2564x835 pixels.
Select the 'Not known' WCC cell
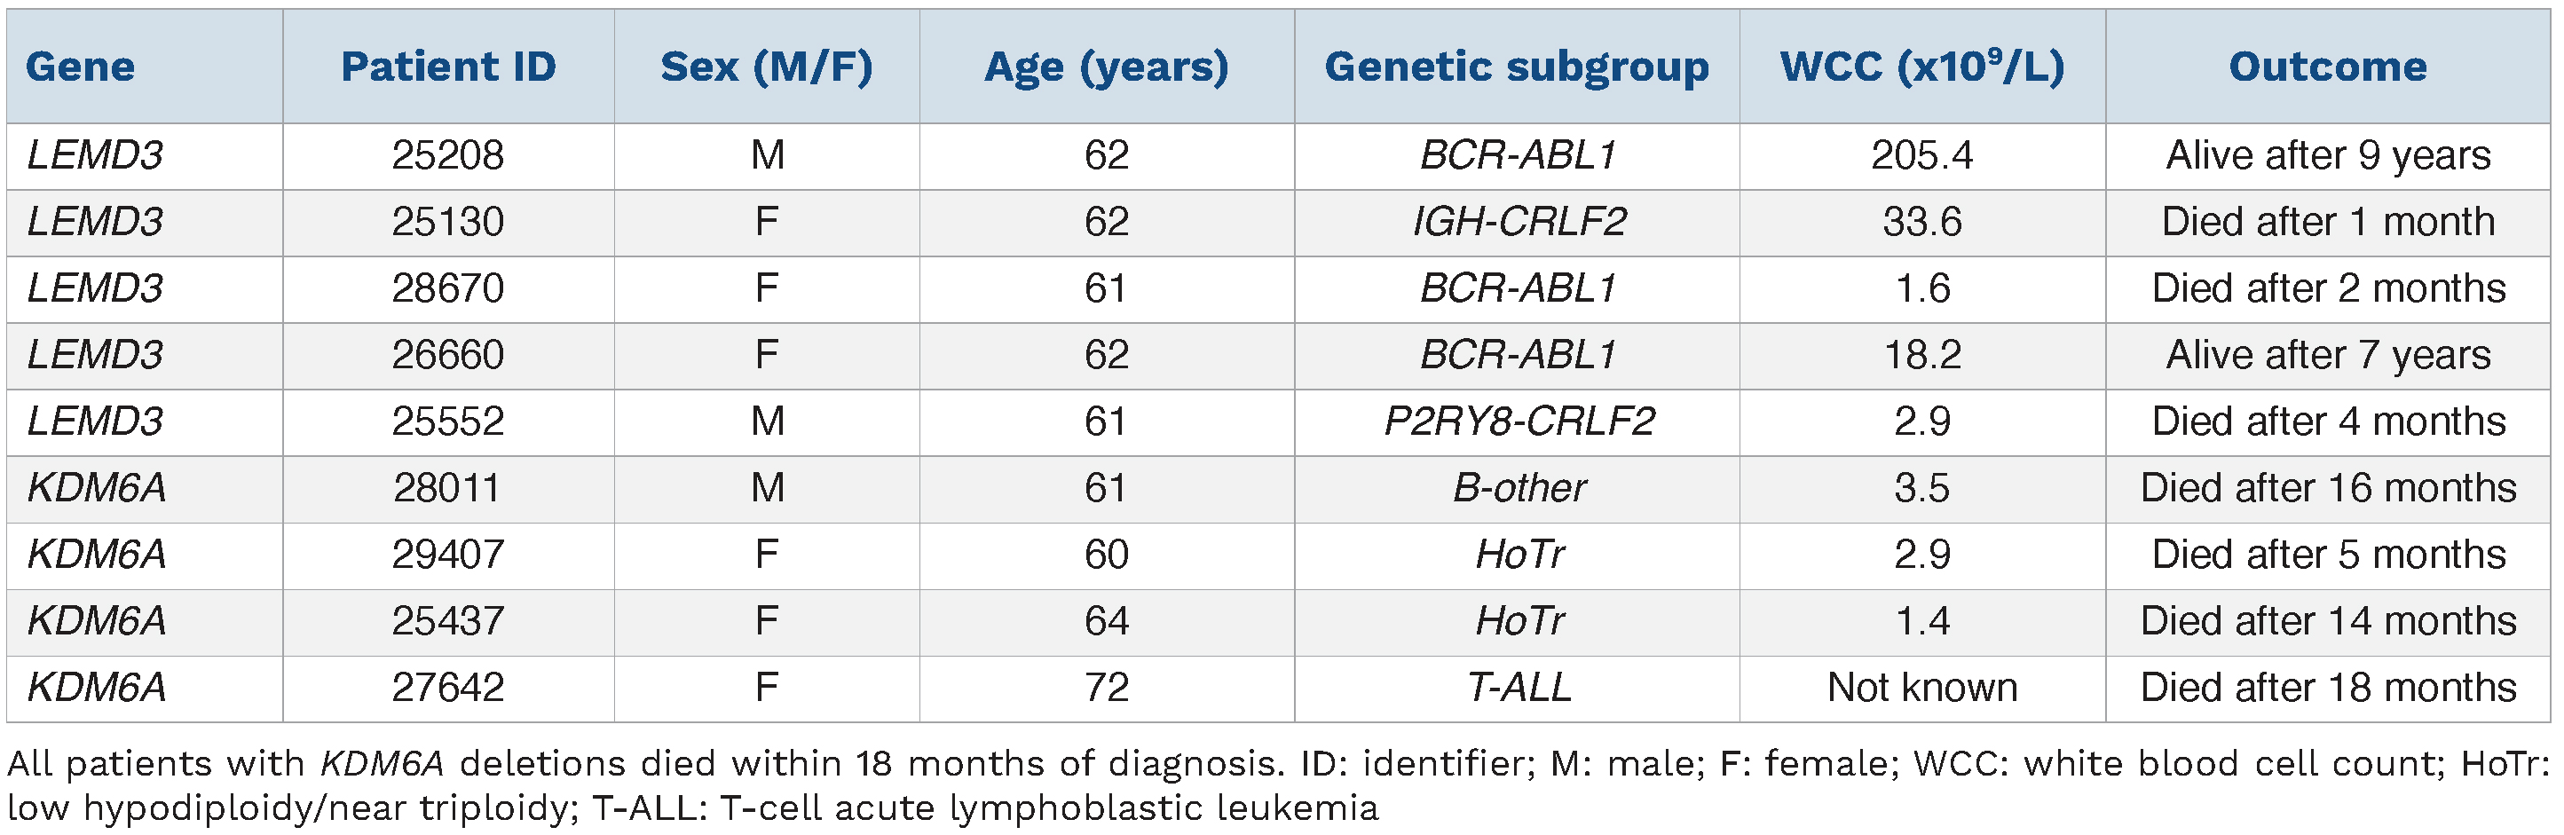coord(1921,688)
